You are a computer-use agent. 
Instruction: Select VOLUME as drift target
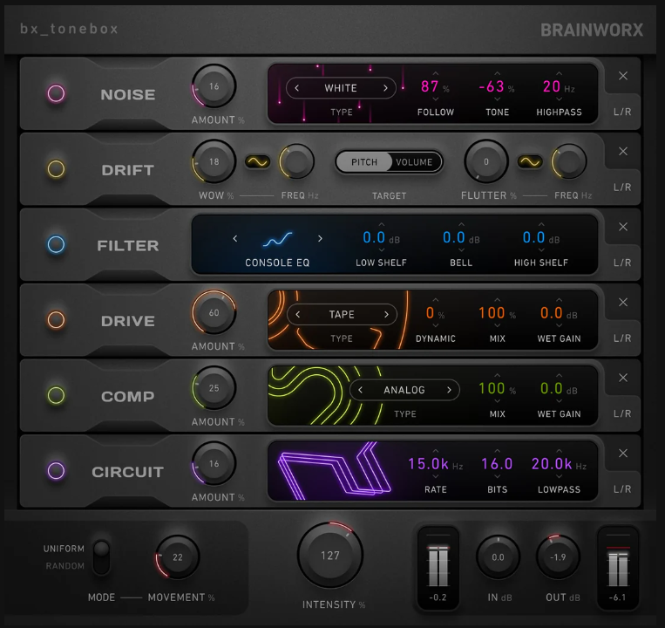tap(414, 162)
